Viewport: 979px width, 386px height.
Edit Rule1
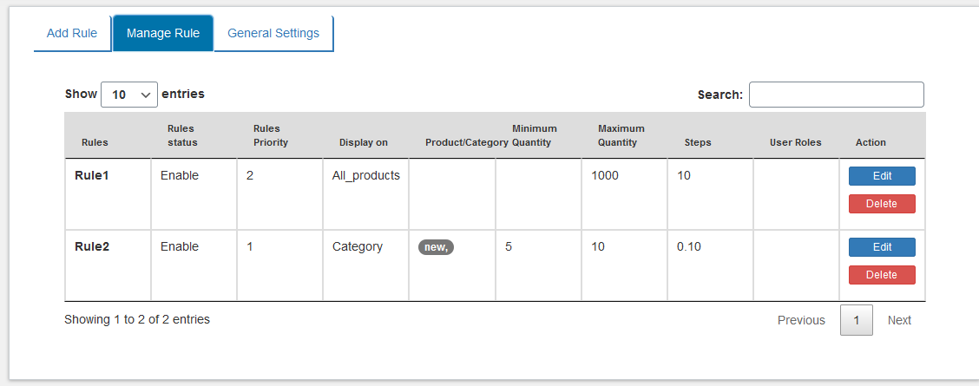click(x=882, y=176)
